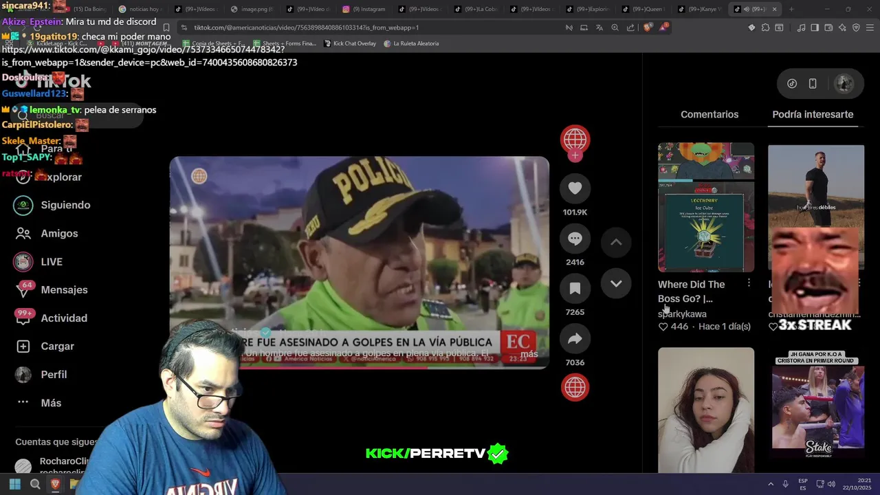Viewport: 880px width, 495px height.
Task: Open Brave VPN shield icon
Action: (x=856, y=27)
